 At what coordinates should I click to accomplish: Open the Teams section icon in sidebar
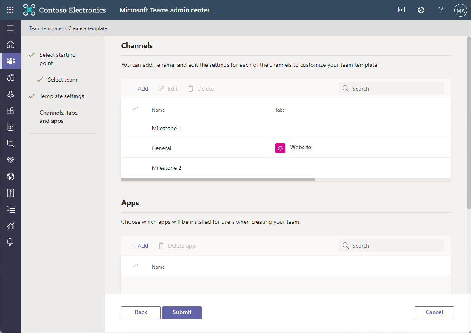click(11, 61)
